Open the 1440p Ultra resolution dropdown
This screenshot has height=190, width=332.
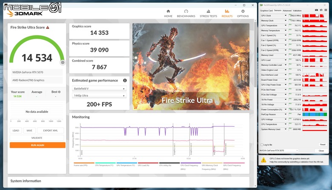point(99,96)
